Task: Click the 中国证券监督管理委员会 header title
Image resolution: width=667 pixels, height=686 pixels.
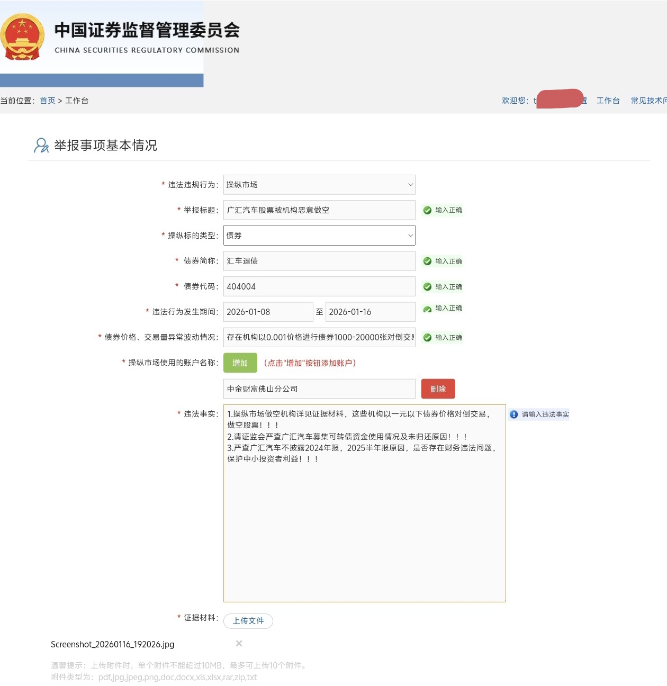Action: pos(147,30)
